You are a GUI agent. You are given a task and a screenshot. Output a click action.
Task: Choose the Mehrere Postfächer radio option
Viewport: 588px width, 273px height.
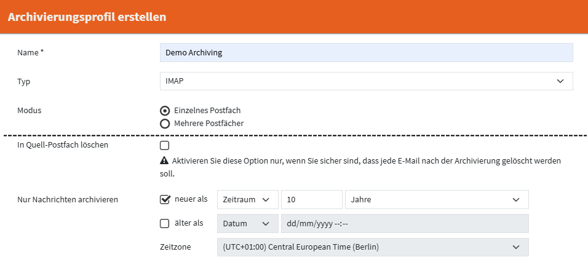(x=165, y=124)
